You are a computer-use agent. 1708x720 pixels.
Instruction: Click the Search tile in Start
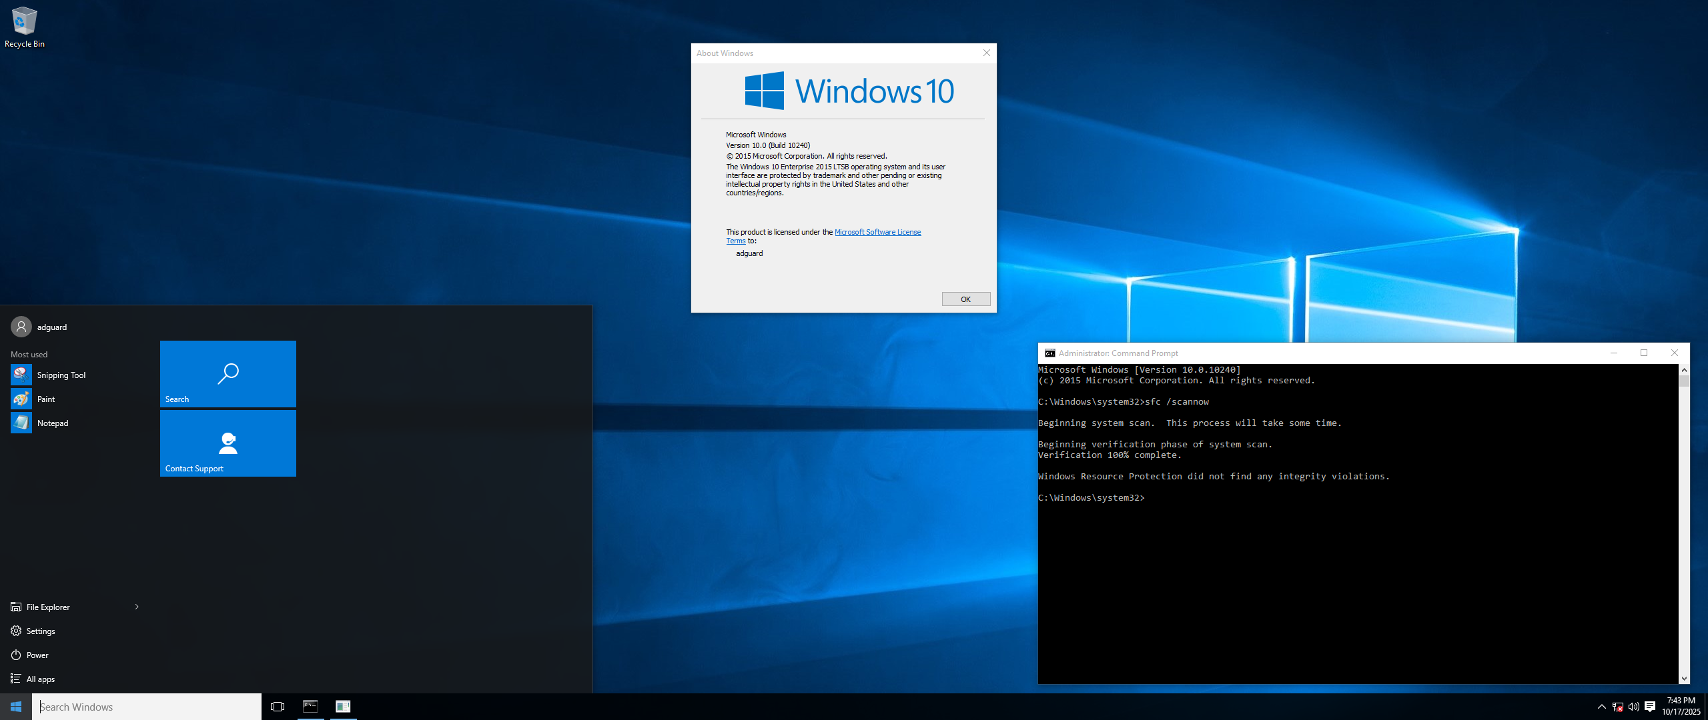228,374
